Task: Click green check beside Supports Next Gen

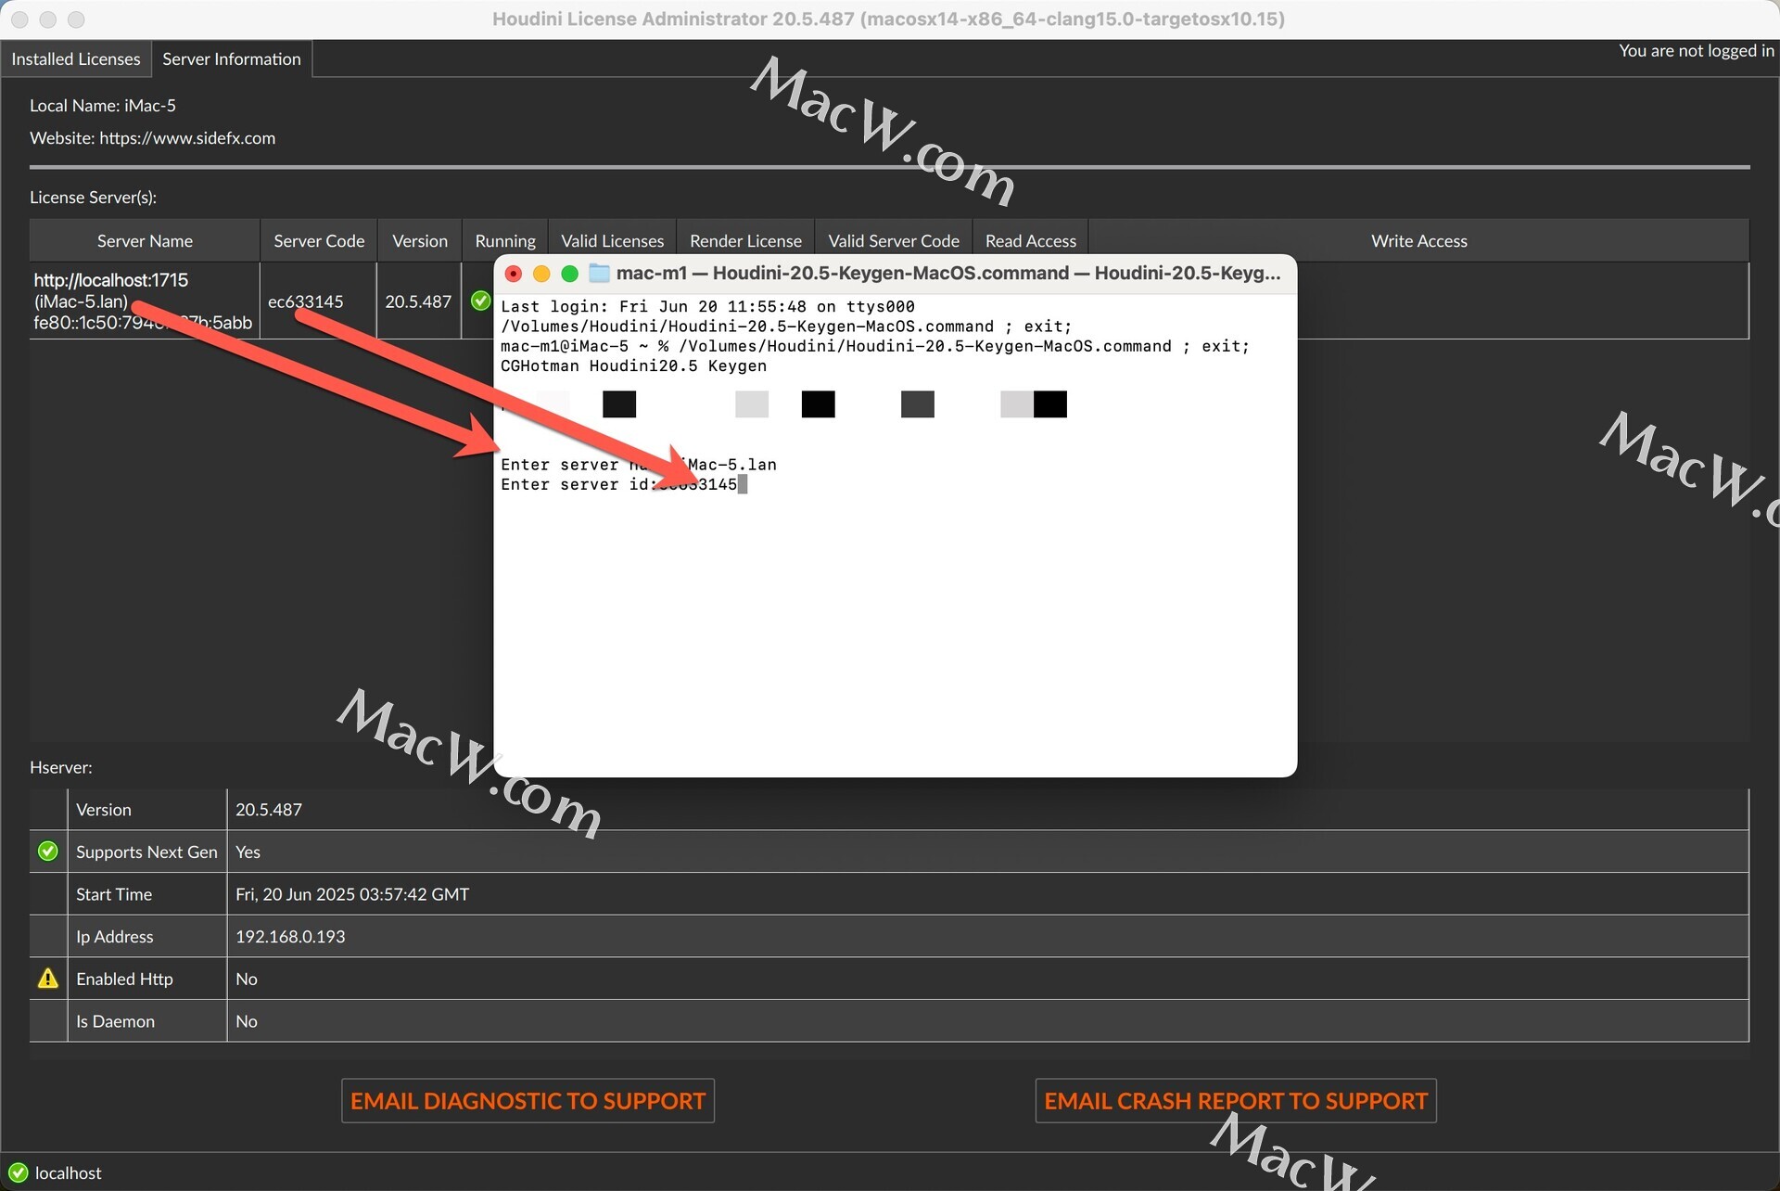Action: (x=47, y=852)
